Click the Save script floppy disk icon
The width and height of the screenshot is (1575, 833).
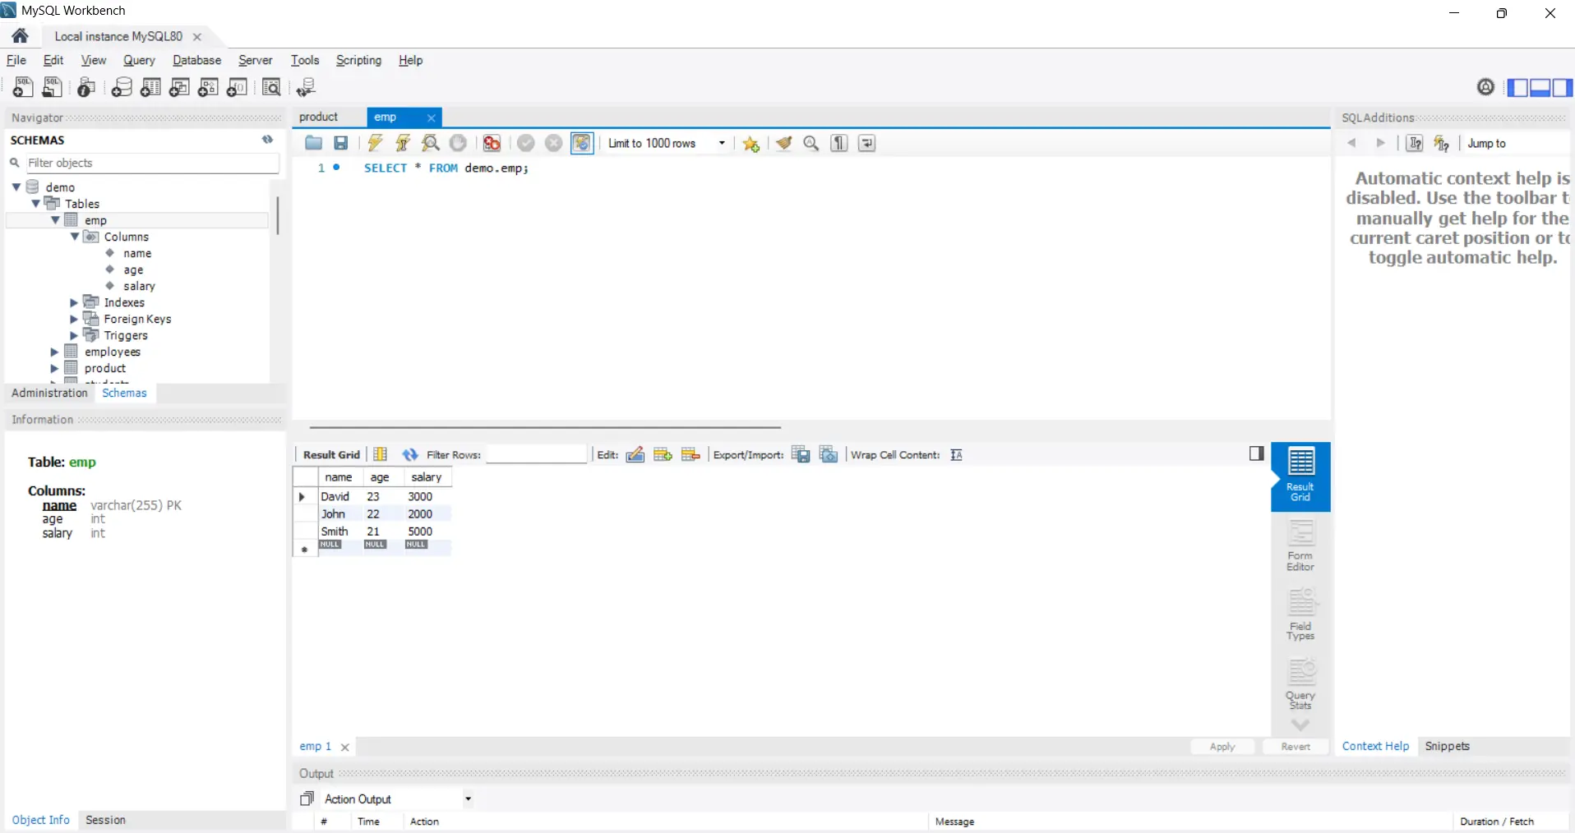point(341,143)
